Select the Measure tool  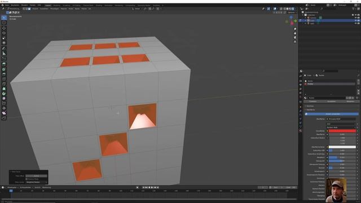tap(4, 54)
